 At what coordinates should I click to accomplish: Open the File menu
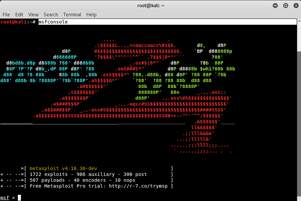click(x=6, y=14)
